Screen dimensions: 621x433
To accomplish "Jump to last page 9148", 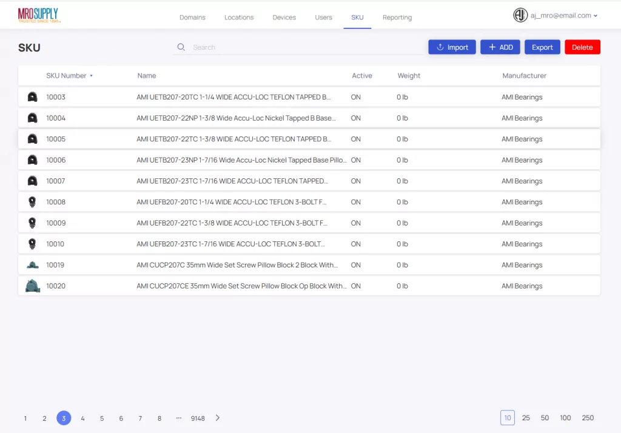I will point(198,418).
